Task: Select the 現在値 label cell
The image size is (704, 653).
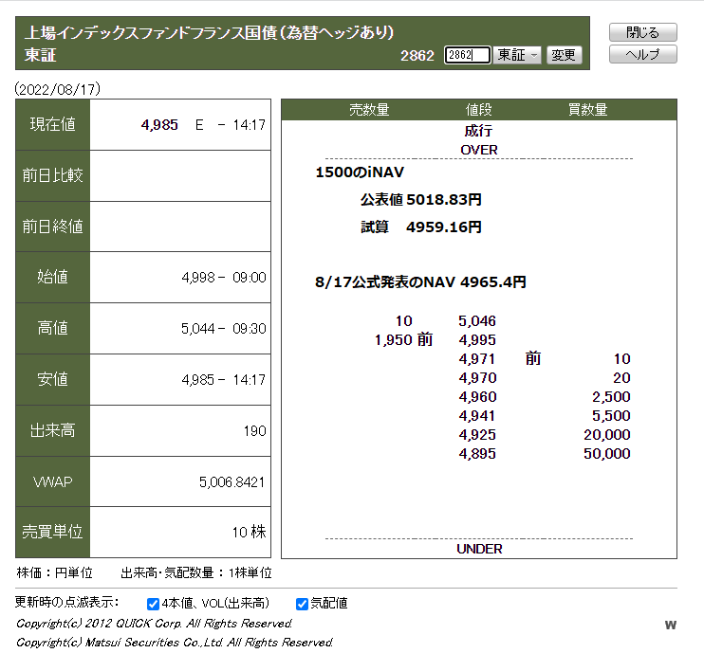Action: point(53,125)
